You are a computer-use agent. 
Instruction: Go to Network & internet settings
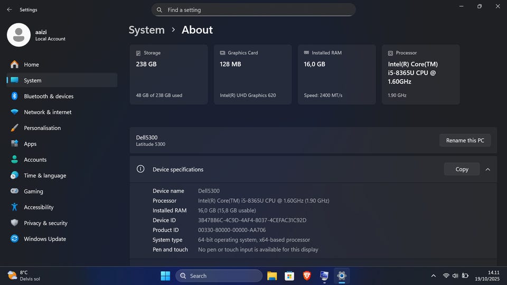click(48, 112)
